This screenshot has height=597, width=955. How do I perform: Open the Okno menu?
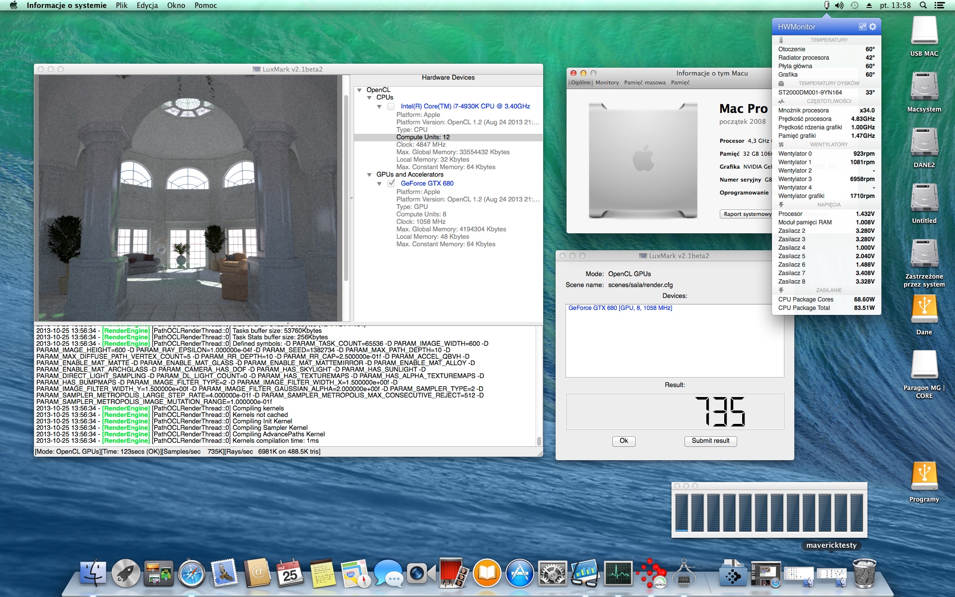(x=176, y=5)
